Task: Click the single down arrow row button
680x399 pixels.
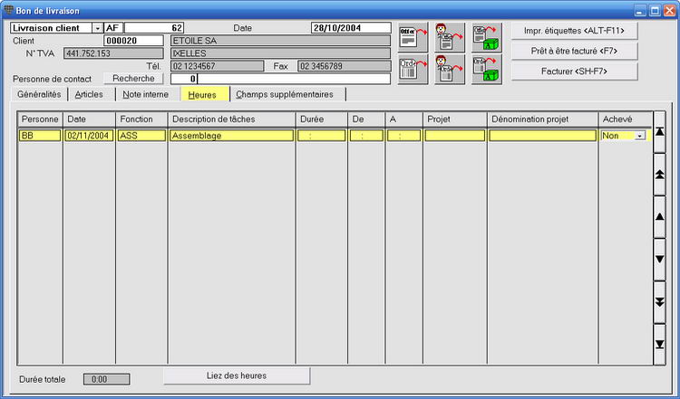Action: (659, 260)
